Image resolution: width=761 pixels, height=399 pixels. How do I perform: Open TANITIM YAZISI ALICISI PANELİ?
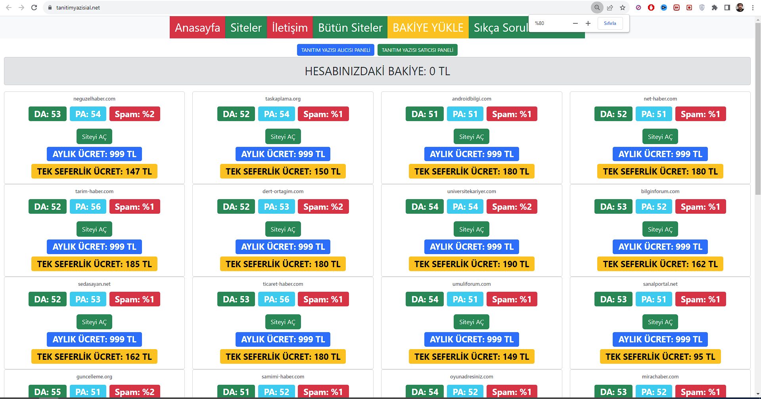click(335, 50)
